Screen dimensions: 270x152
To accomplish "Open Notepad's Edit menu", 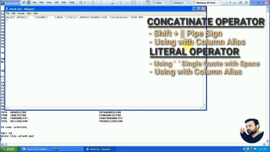I will pos(13,13).
